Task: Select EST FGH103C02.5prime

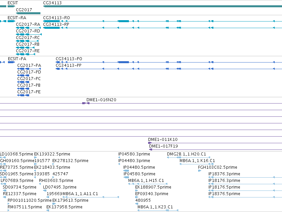Action: [x=218, y=167]
